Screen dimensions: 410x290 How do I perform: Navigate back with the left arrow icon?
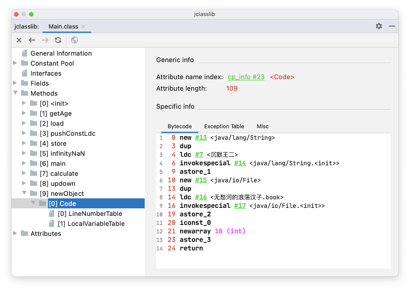[32, 40]
